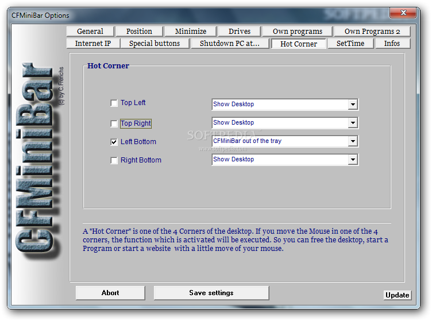Expand the Top Right action dropdown arrow
This screenshot has height=321, width=432.
coord(353,123)
